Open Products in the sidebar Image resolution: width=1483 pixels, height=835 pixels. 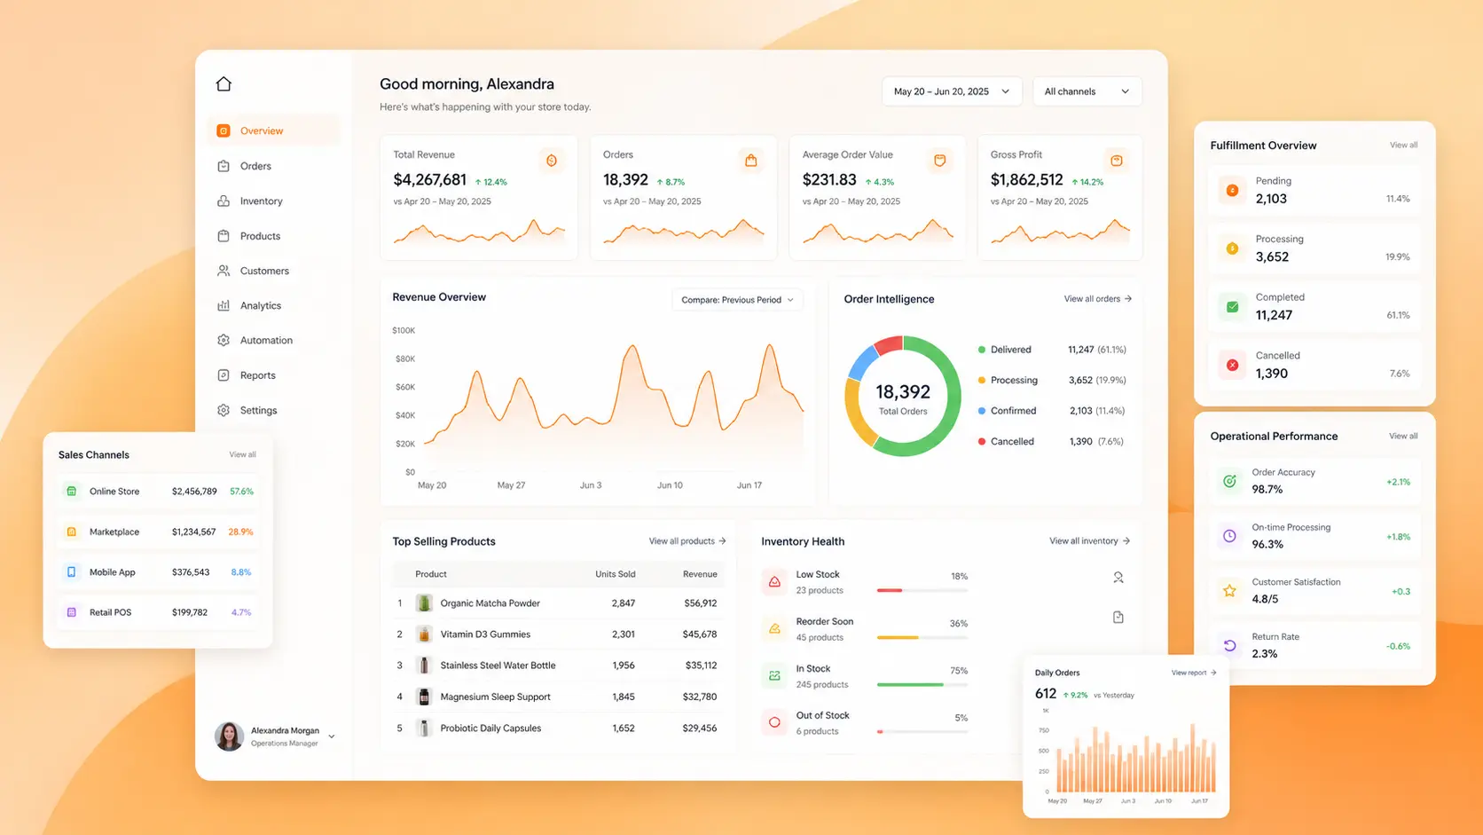pos(274,236)
